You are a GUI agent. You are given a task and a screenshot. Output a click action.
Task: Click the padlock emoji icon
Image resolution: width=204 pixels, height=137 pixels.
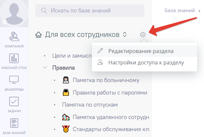(66, 92)
